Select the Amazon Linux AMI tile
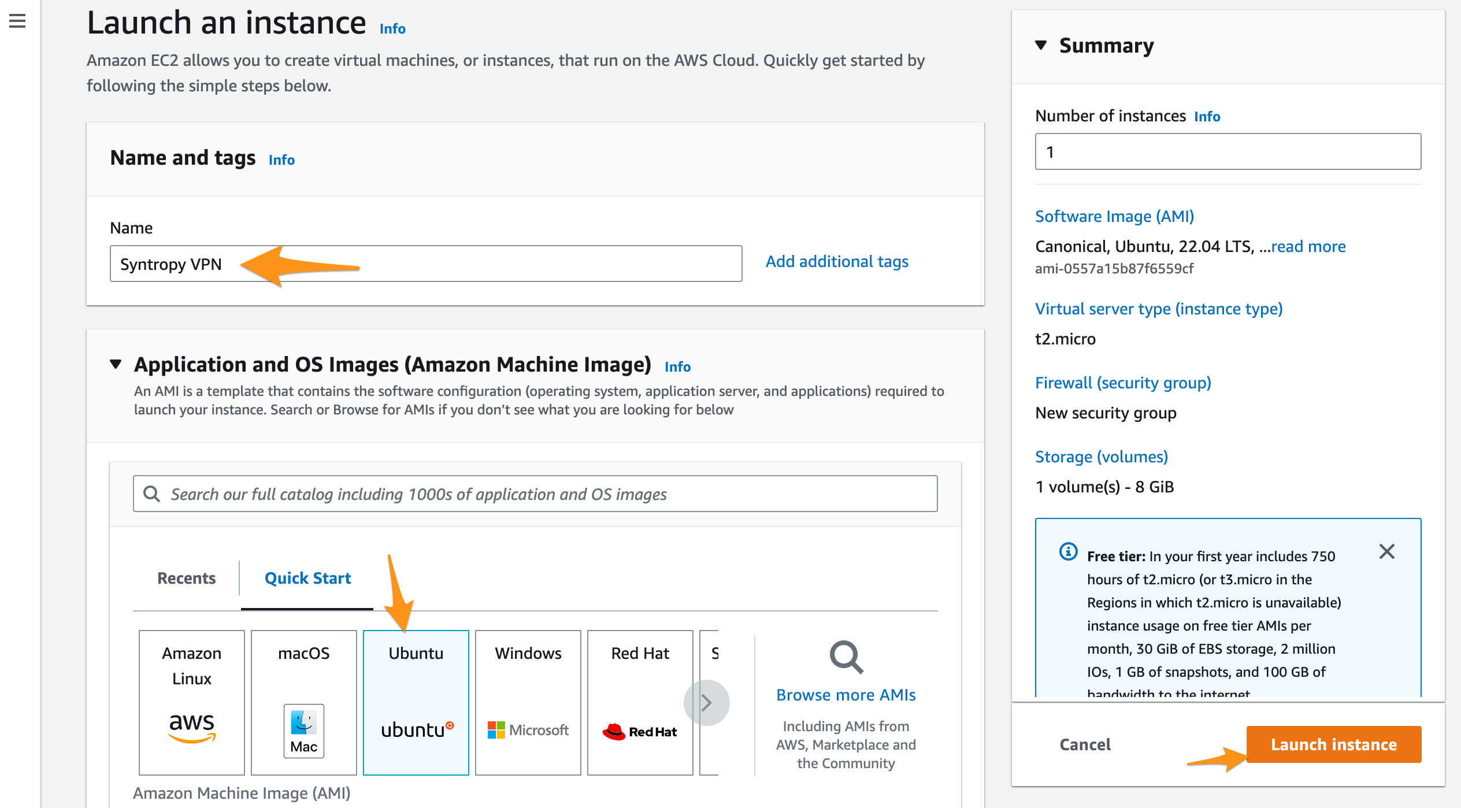Screen dimensions: 1461x808 [x=191, y=702]
